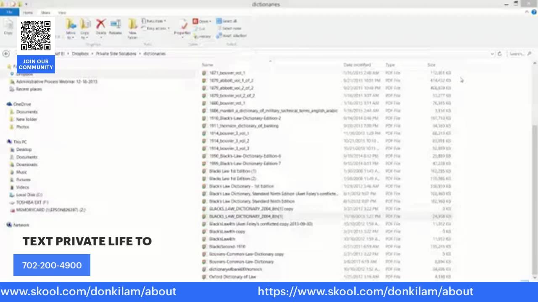Click PDF icon of Black'sLaw4th copy

(x=204, y=232)
